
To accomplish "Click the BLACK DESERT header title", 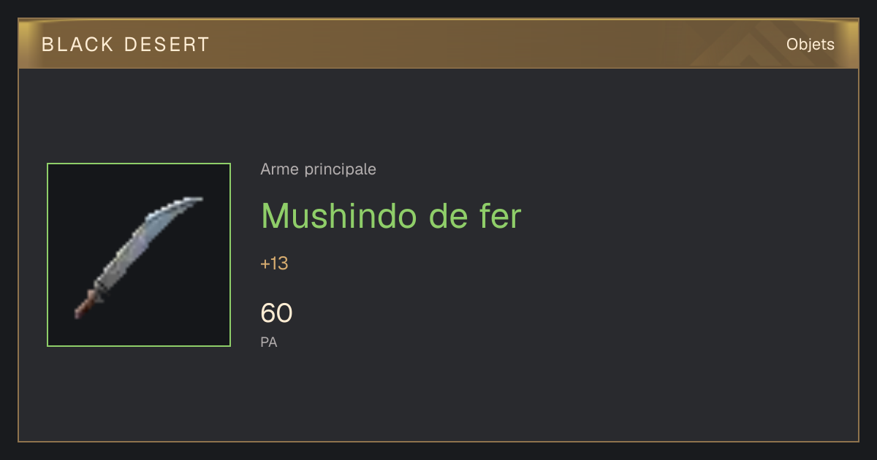I will 126,45.
